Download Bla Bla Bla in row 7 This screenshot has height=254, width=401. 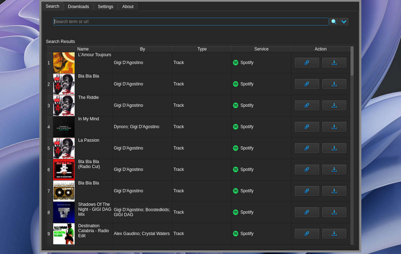click(x=334, y=191)
